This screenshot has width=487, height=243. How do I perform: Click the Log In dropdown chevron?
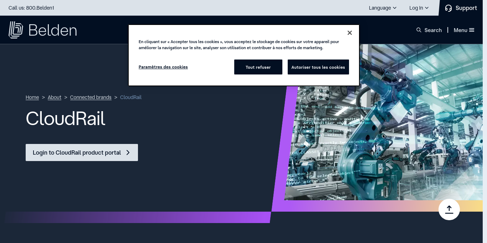point(427,8)
